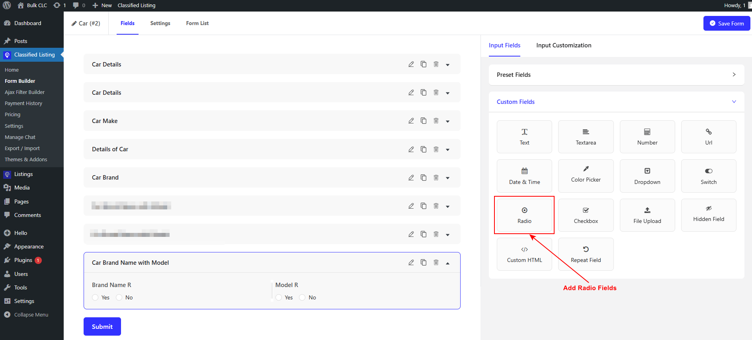Image resolution: width=752 pixels, height=340 pixels.
Task: Add a File Upload field
Action: point(647,215)
